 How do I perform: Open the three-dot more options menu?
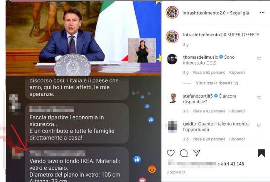coord(262,13)
